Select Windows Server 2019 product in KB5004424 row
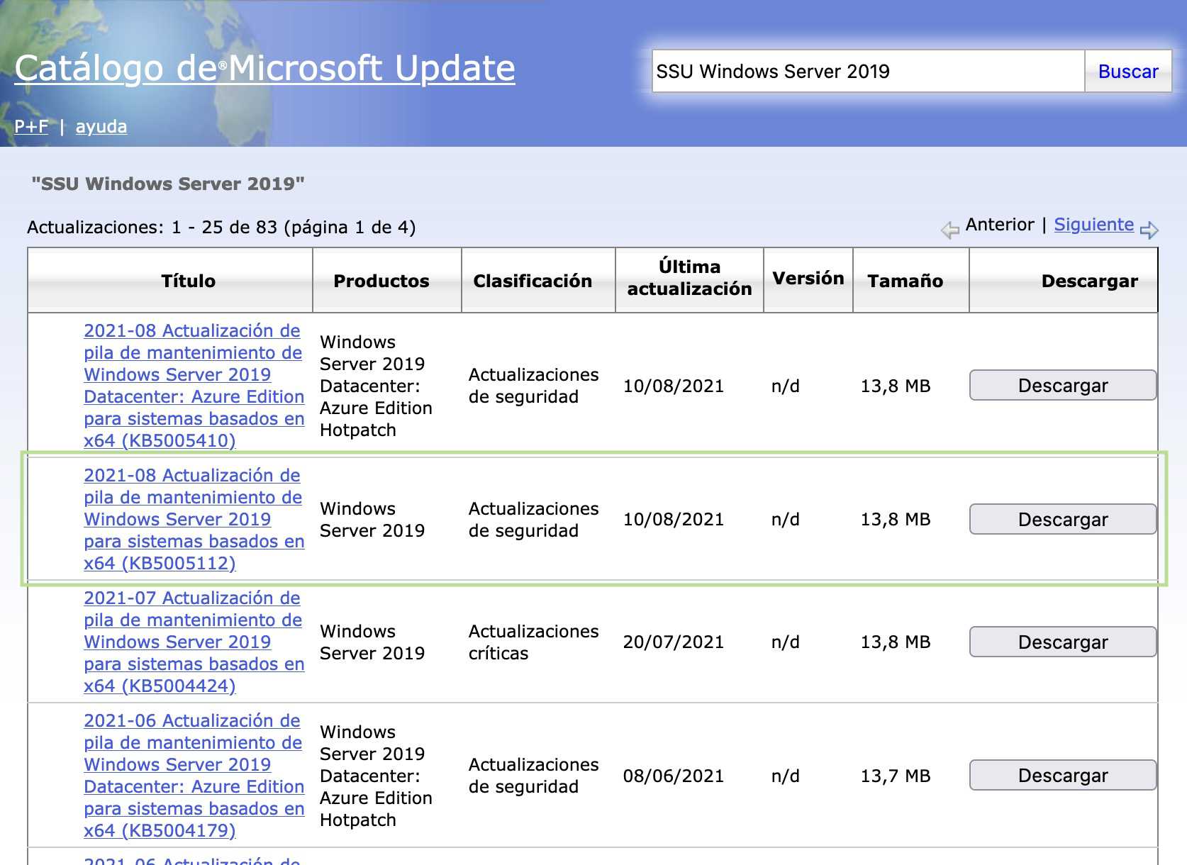1187x865 pixels. 372,642
